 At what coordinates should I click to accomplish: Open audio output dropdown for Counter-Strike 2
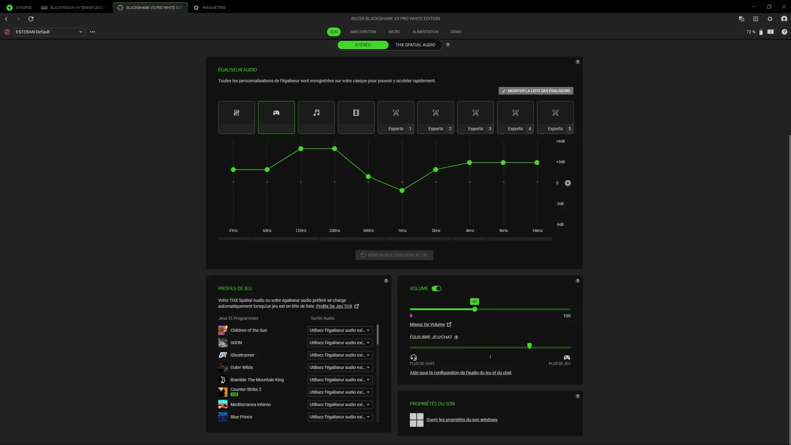[x=340, y=392]
